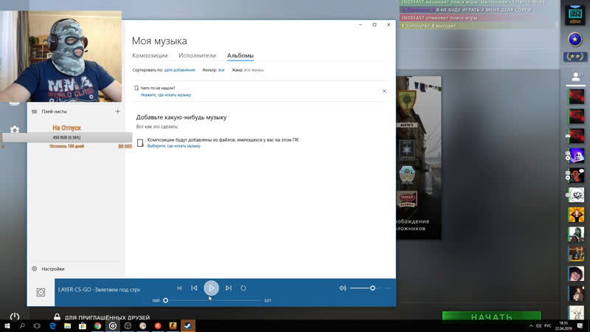590x332 pixels.
Task: Open the Жанр 'все жанры' dropdown
Action: pos(254,70)
